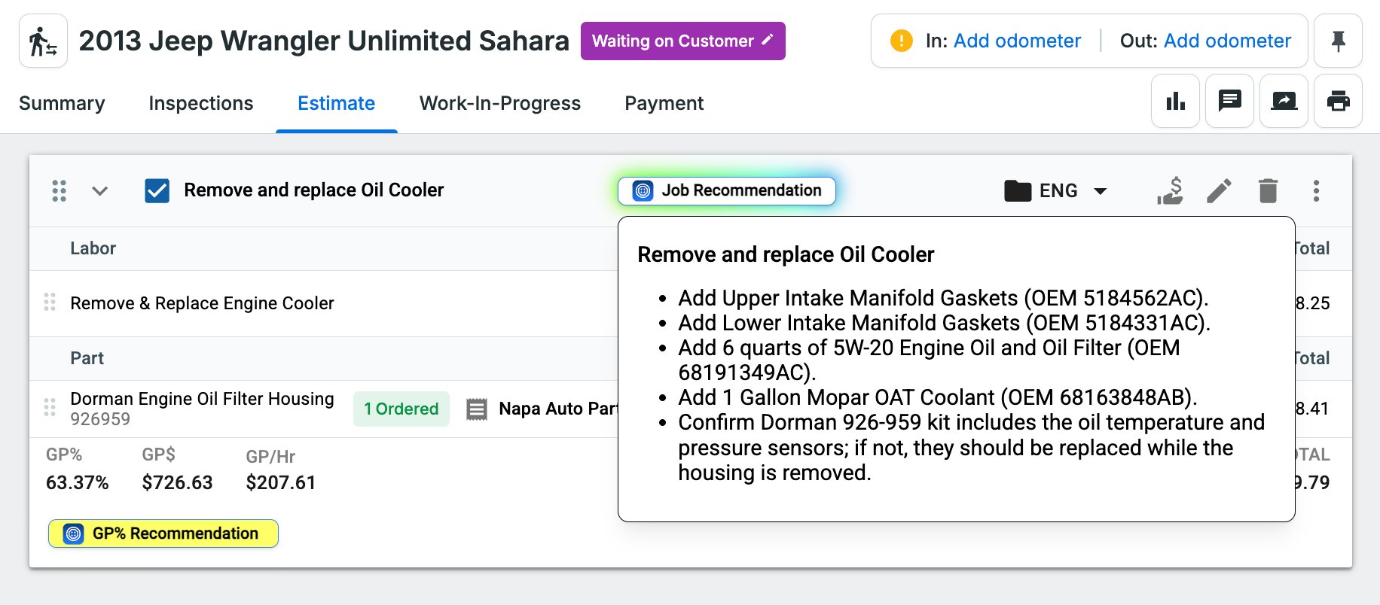Change the Waiting on Customer status
1380x605 pixels.
(x=682, y=41)
